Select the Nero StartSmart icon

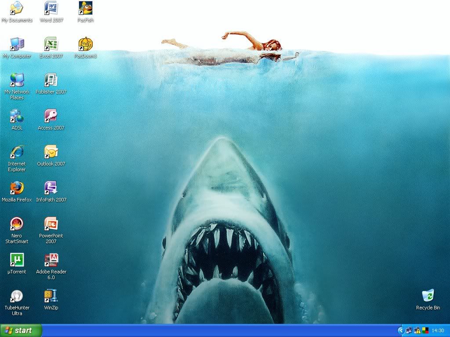click(x=17, y=224)
